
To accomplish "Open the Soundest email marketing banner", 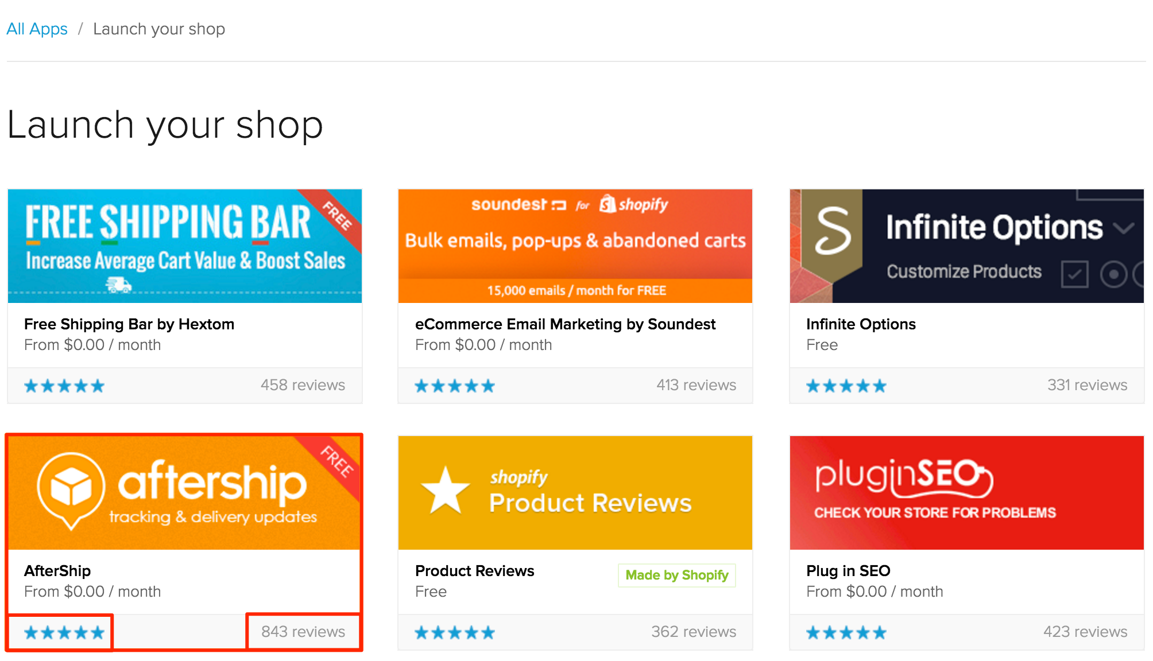I will pos(575,246).
